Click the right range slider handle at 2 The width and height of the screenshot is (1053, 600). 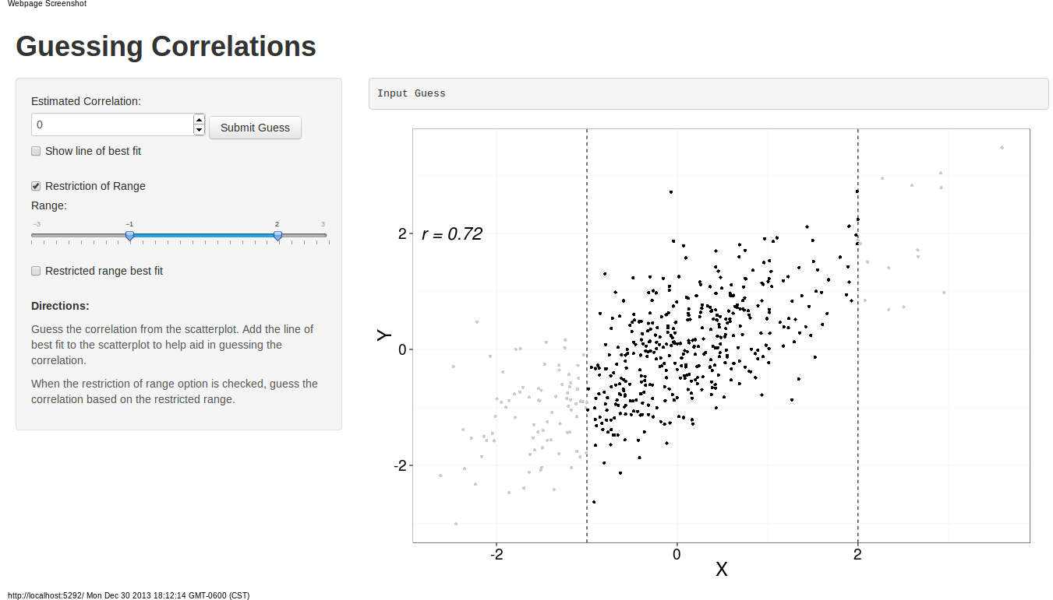277,236
